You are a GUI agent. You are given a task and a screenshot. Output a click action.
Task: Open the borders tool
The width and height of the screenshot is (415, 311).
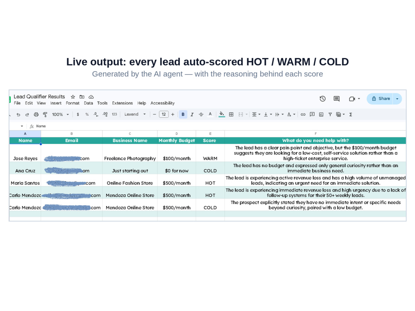[x=231, y=114]
